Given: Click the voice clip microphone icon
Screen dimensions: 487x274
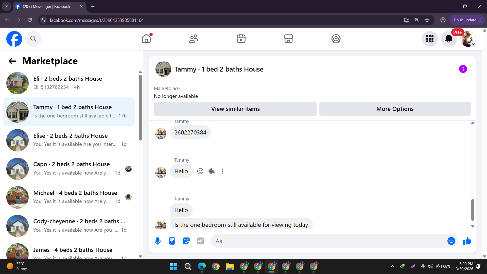Looking at the screenshot, I should coord(158,241).
